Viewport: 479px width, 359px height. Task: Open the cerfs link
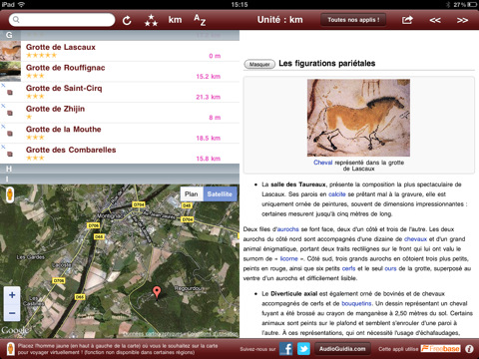348,268
